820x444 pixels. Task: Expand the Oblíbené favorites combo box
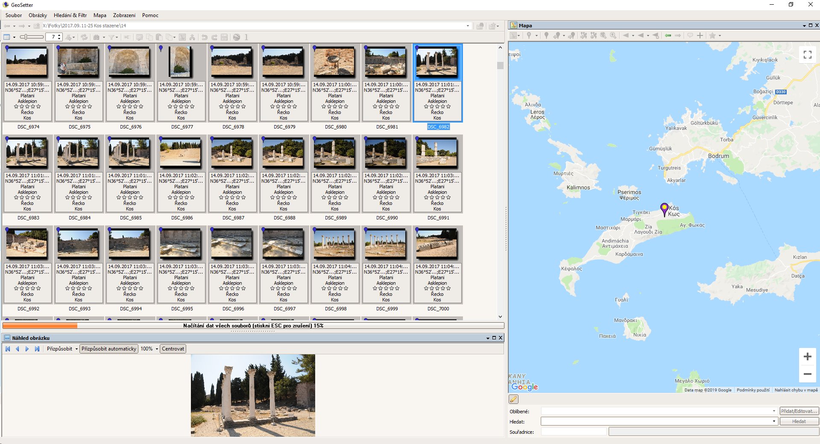(773, 411)
